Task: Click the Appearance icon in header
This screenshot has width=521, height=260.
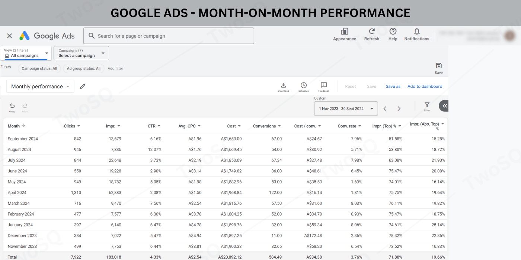Action: pyautogui.click(x=345, y=32)
